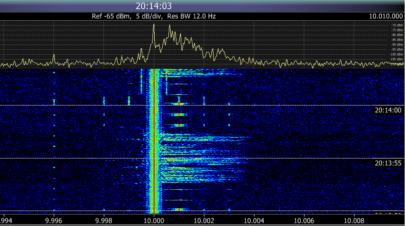Click the 9.996 frequency axis label

53,218
